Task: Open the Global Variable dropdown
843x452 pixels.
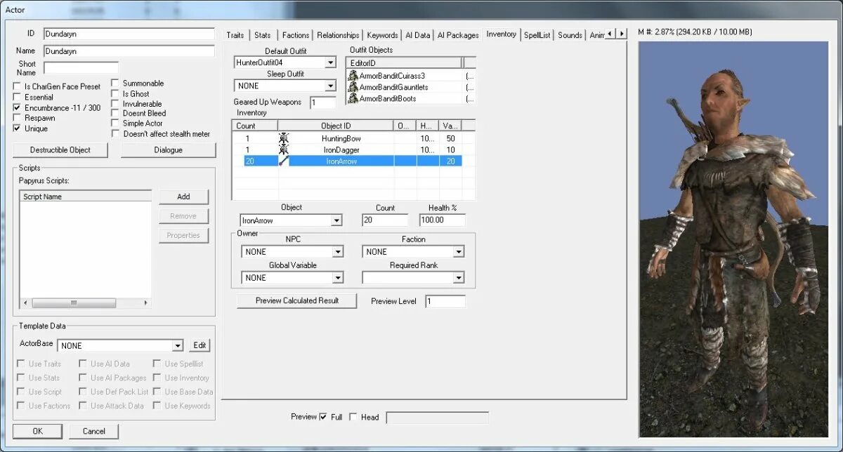Action: click(x=338, y=278)
